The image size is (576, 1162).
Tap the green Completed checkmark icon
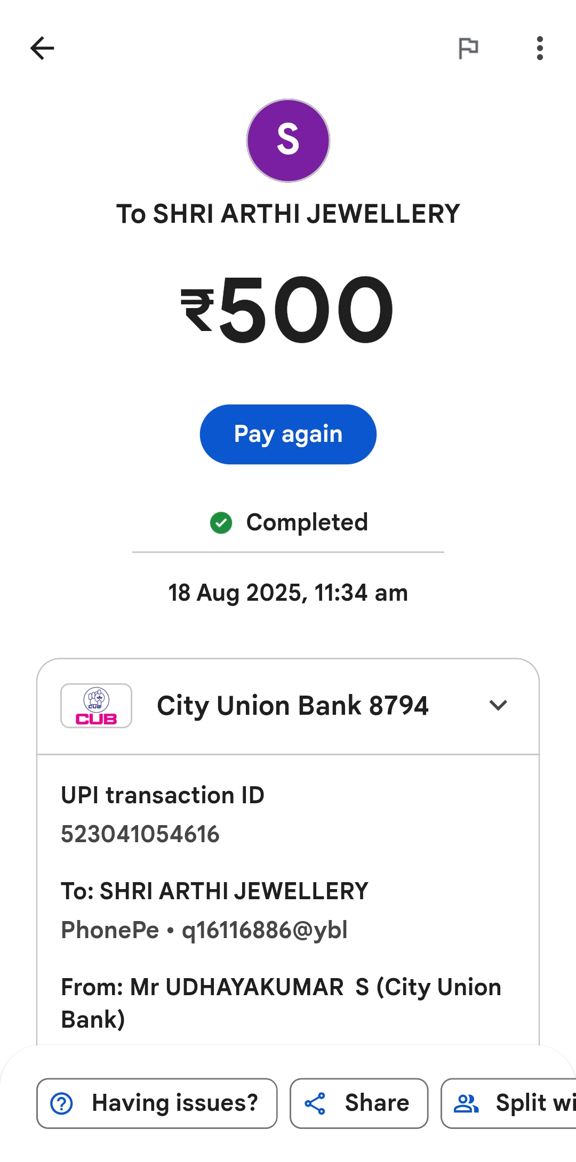[221, 523]
